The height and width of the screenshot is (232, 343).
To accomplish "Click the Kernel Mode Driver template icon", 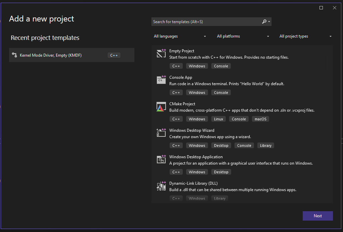I will click(x=14, y=55).
